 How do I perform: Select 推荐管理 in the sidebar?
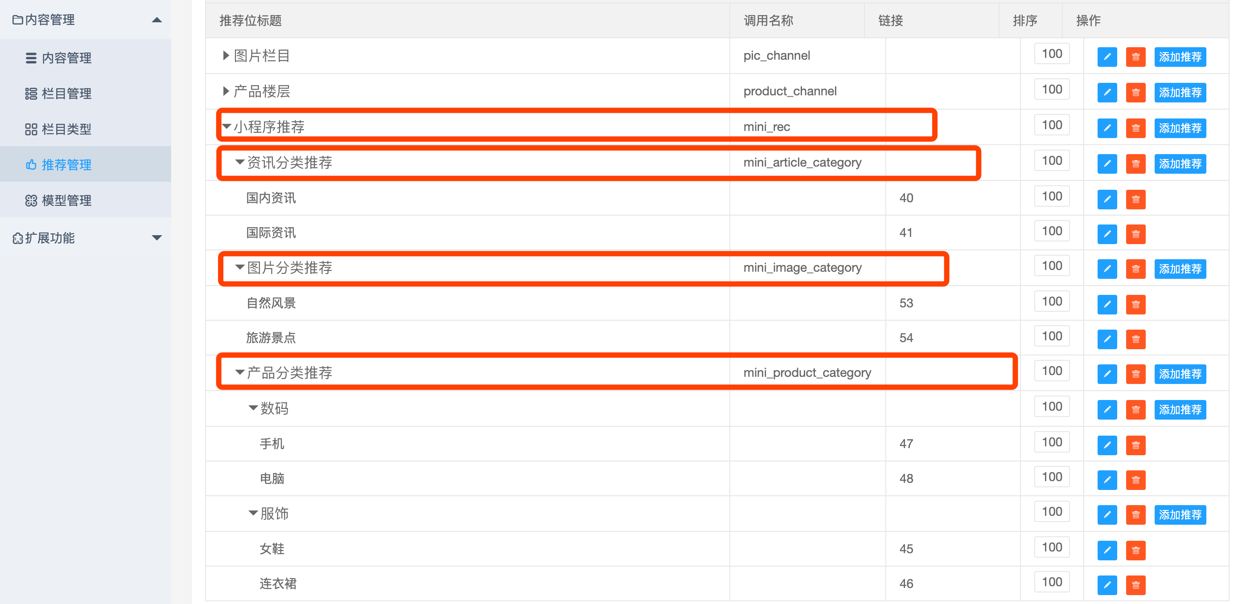coord(85,165)
